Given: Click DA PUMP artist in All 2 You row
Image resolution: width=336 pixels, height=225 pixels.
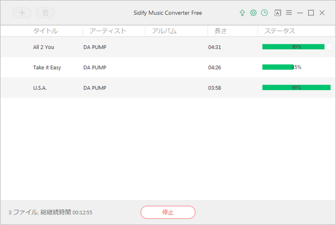Looking at the screenshot, I should pyautogui.click(x=95, y=47).
